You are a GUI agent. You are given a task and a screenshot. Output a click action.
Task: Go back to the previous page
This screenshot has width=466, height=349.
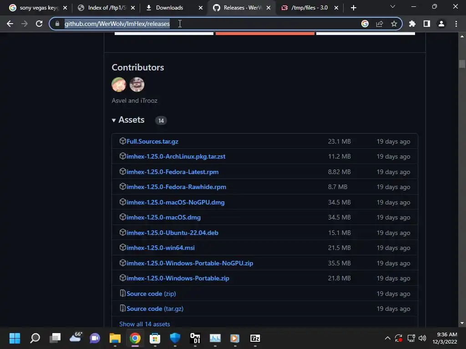10,24
